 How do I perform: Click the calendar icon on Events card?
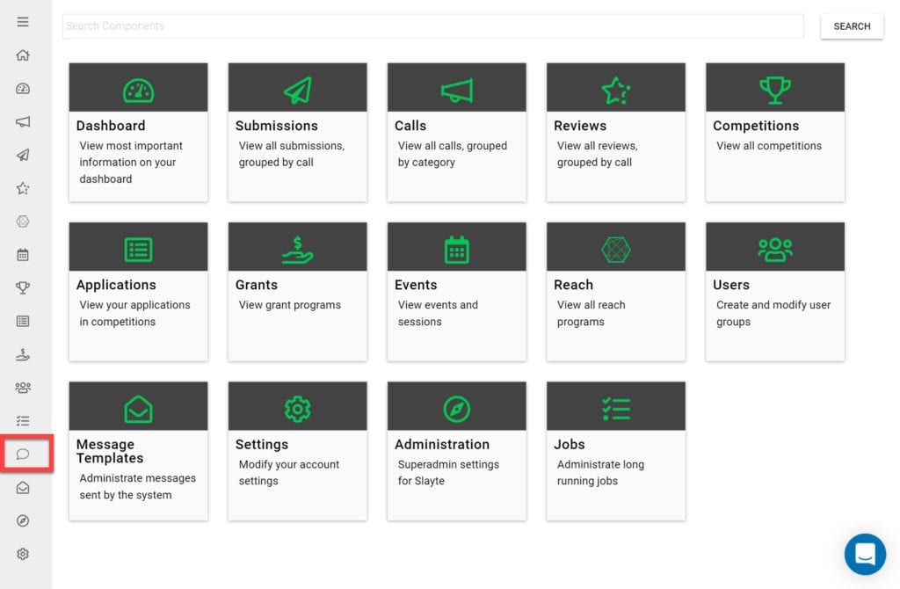(457, 250)
